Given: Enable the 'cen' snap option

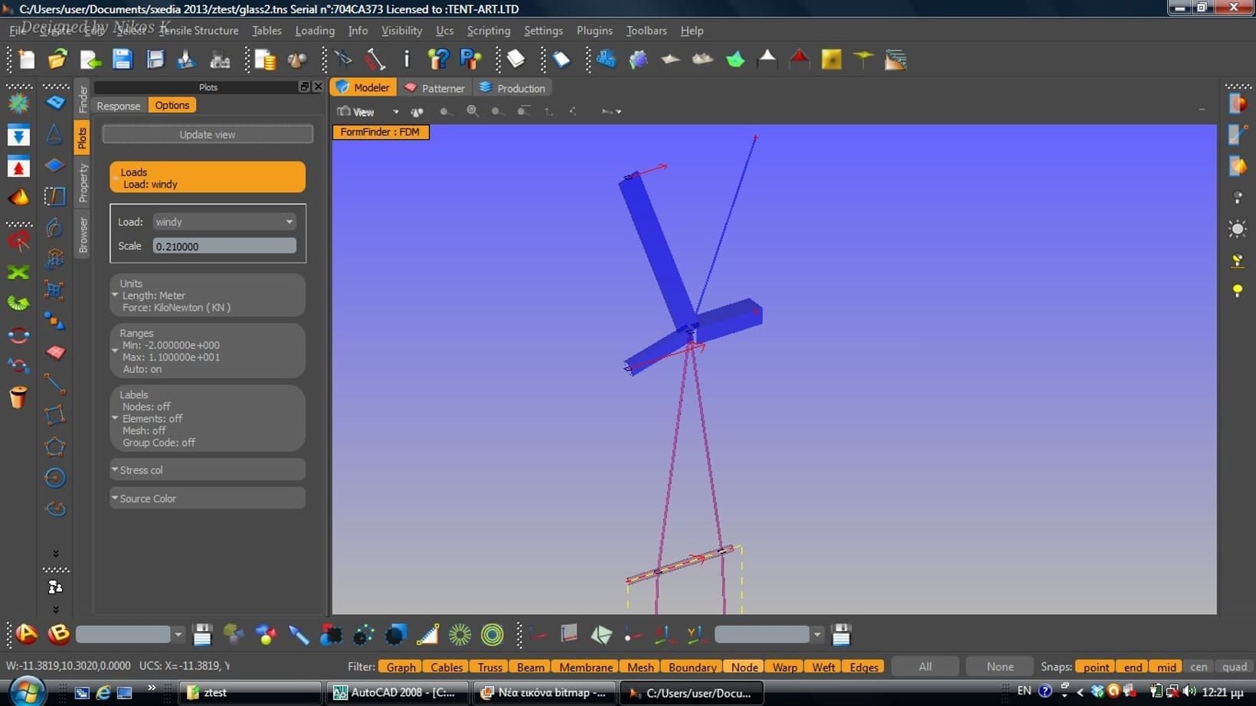Looking at the screenshot, I should (x=1199, y=667).
